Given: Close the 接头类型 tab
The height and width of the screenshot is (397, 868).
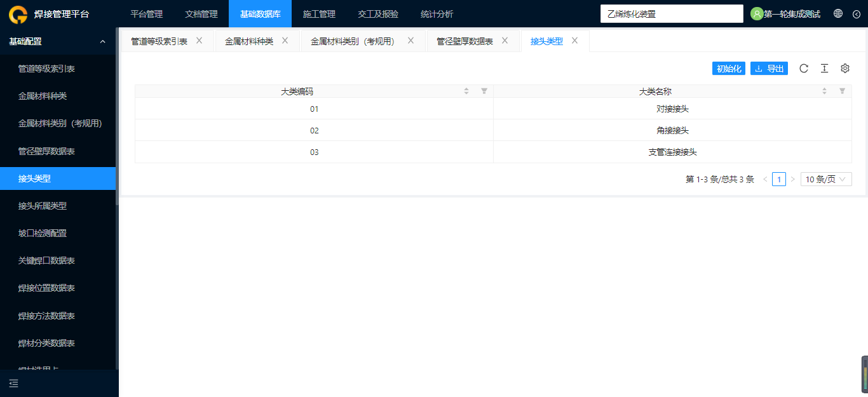Looking at the screenshot, I should 574,41.
